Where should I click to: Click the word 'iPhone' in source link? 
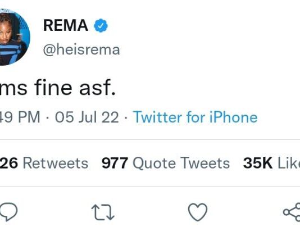click(x=234, y=117)
